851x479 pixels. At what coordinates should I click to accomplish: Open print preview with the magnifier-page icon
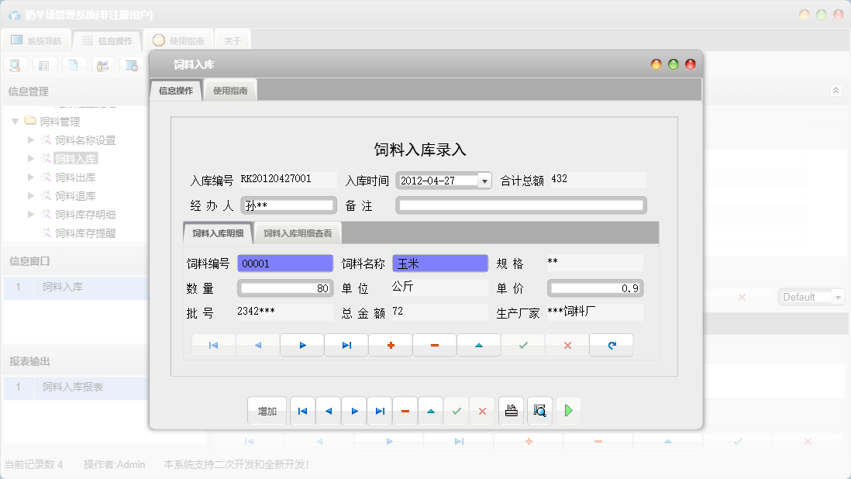540,411
